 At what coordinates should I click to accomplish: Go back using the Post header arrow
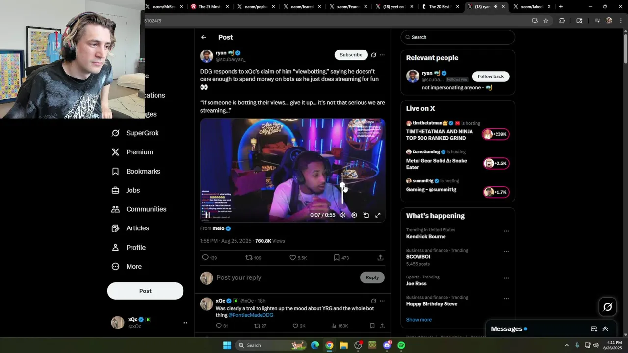click(x=204, y=37)
